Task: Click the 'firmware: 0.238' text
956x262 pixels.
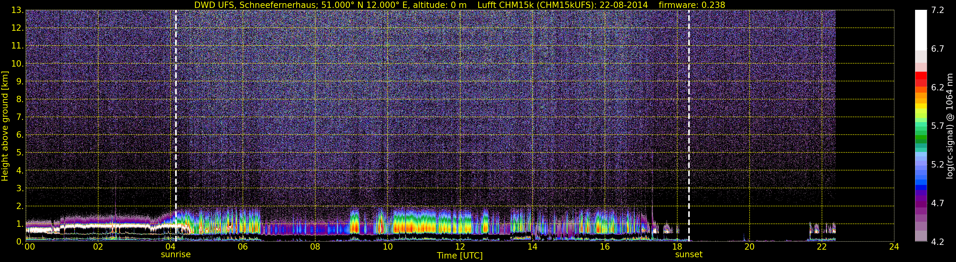Action: [x=692, y=5]
